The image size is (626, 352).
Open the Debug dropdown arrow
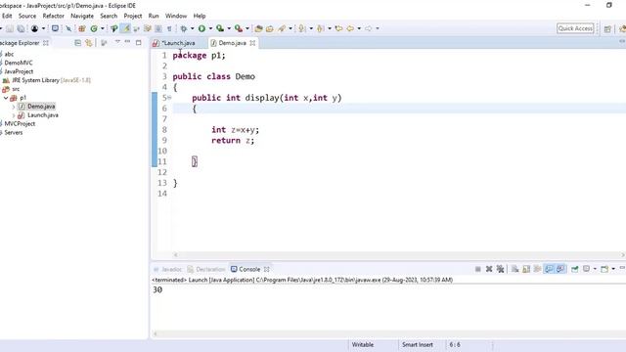[x=192, y=28]
